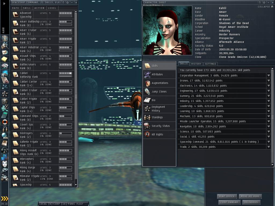The height and width of the screenshot is (206, 275).
Task: Click the yellow triple-arrow icon at bottom-left
Action: 5,198
